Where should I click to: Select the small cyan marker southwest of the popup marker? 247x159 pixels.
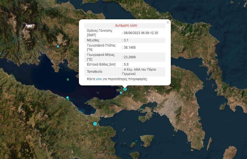tap(121, 93)
